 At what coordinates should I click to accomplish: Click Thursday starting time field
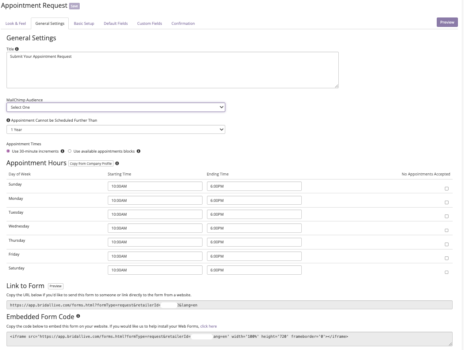155,242
